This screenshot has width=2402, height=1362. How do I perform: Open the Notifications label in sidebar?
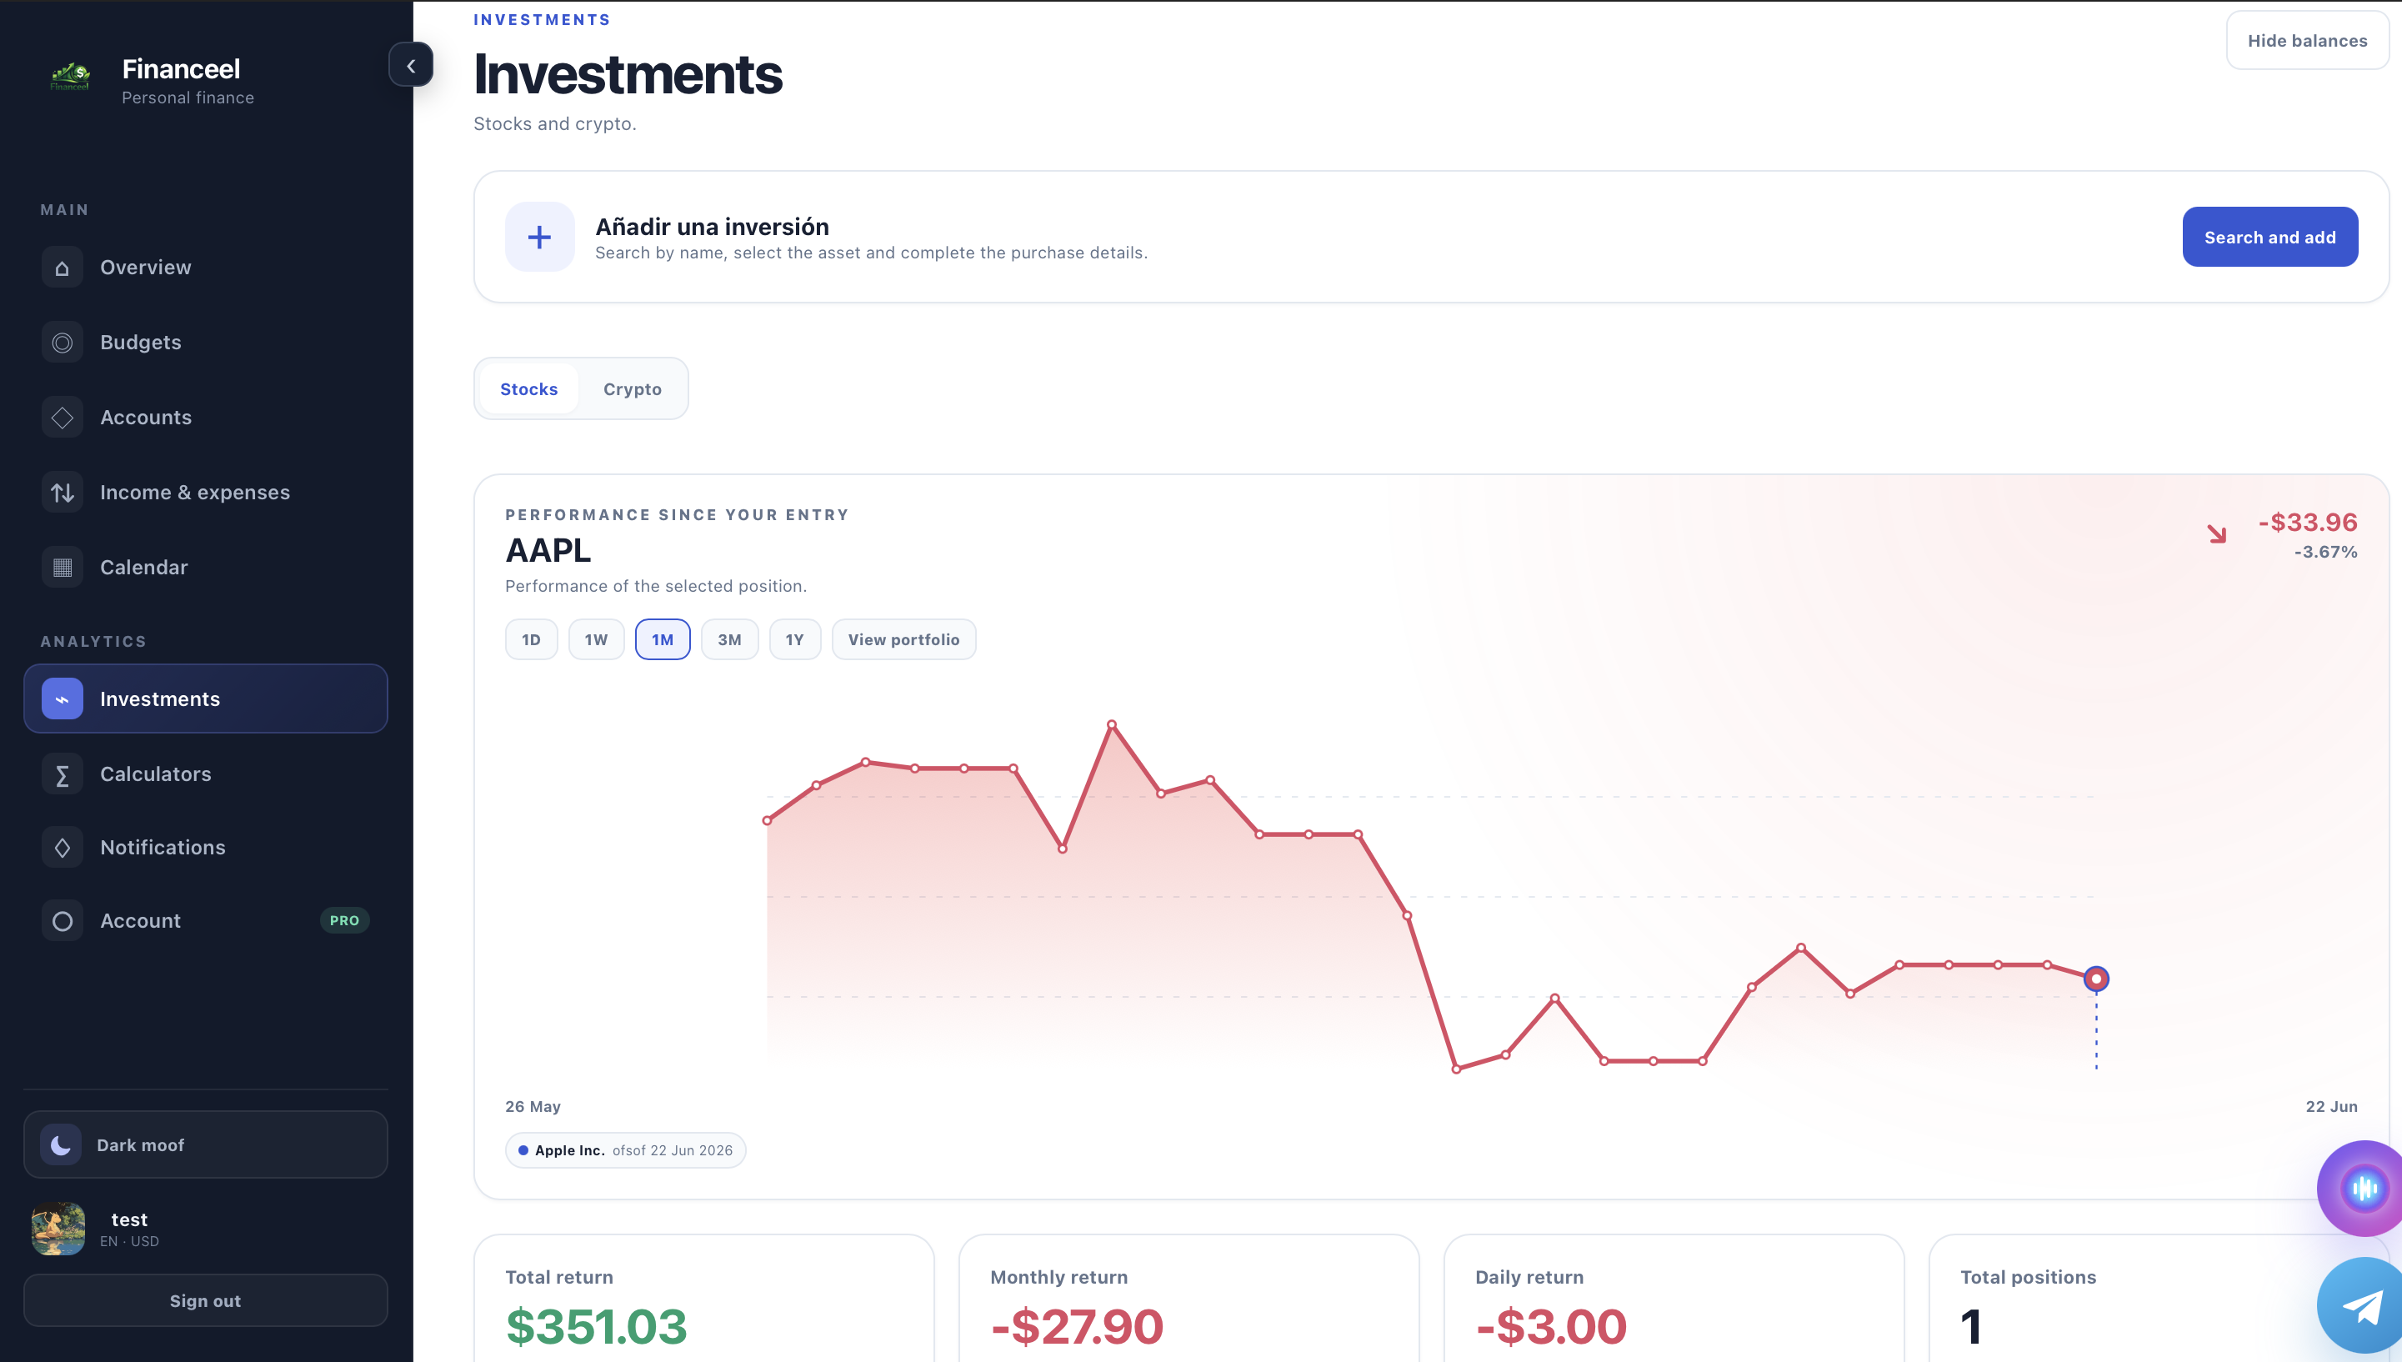coord(163,848)
